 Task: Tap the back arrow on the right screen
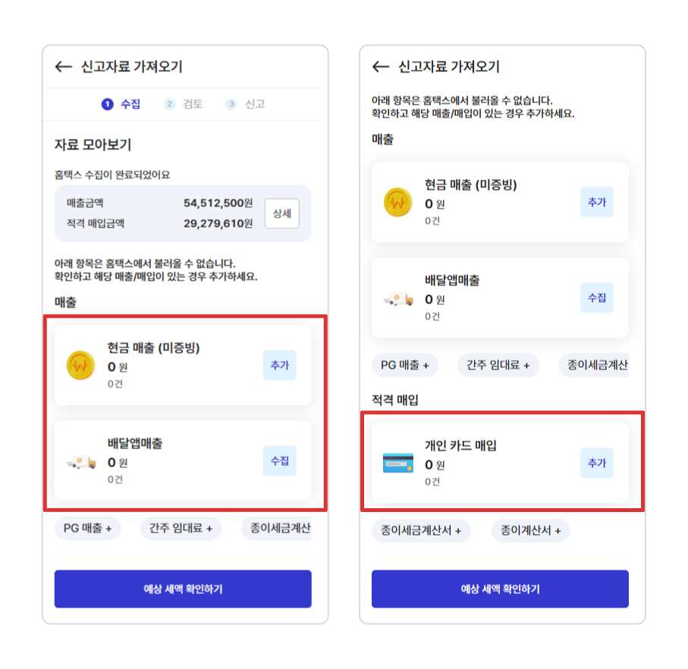point(381,67)
